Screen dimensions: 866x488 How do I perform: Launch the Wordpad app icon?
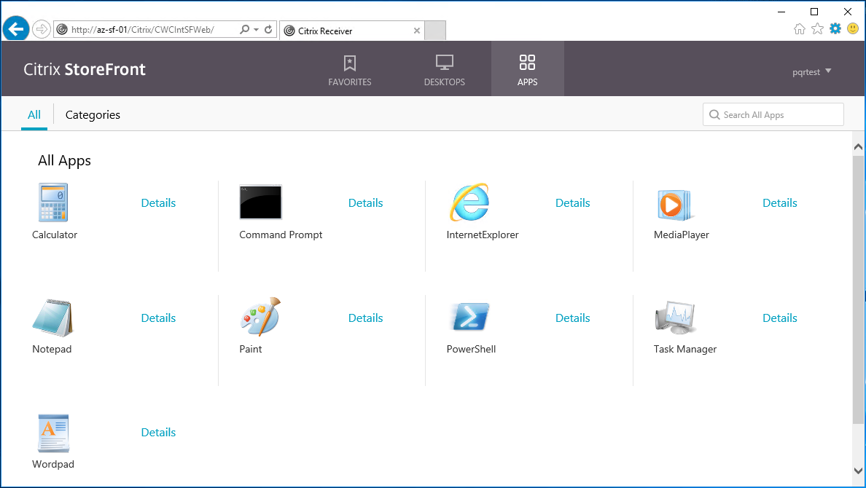53,433
